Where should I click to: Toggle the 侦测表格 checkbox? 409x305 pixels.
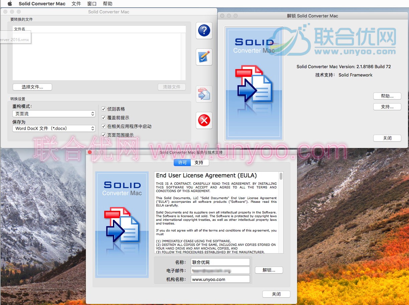click(x=104, y=109)
